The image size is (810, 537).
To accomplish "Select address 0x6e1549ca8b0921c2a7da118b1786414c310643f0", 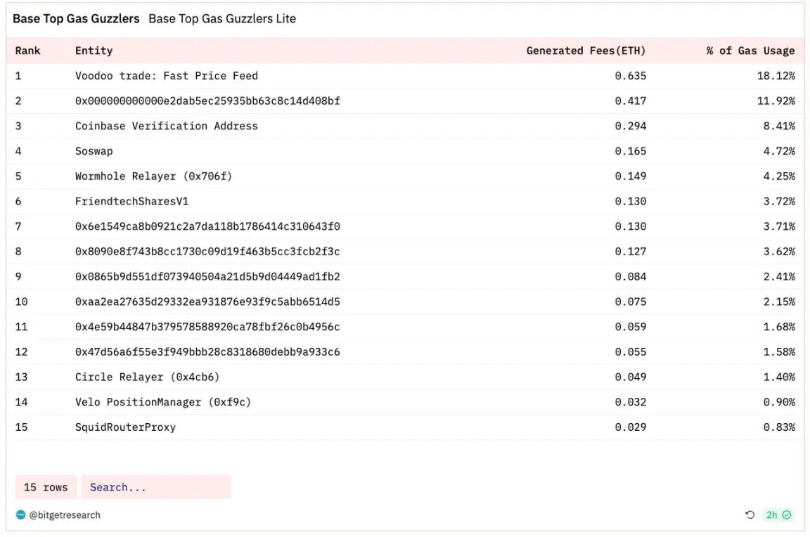I will pos(207,226).
